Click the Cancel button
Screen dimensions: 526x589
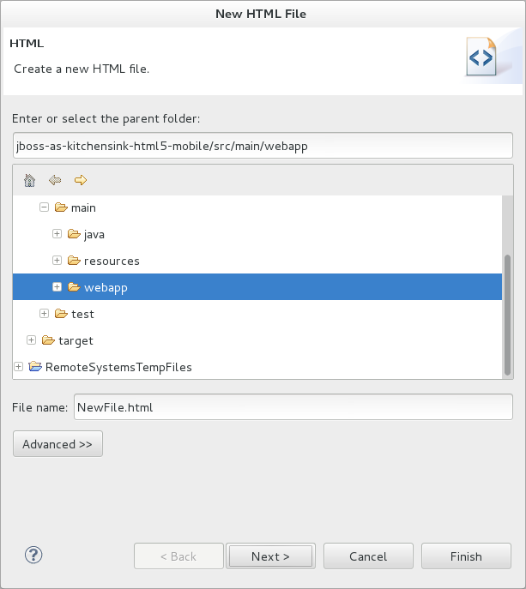tap(368, 556)
